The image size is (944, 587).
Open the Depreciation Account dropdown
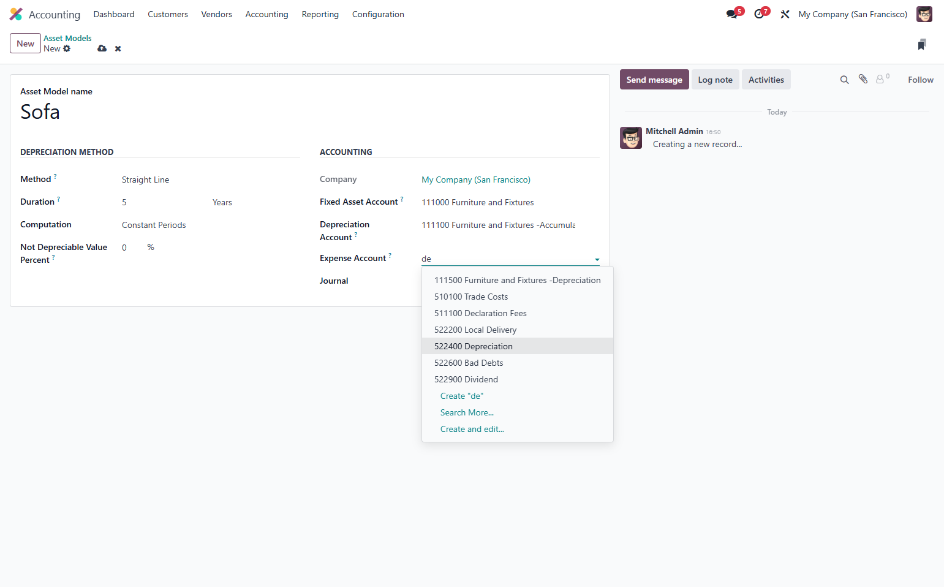(510, 225)
